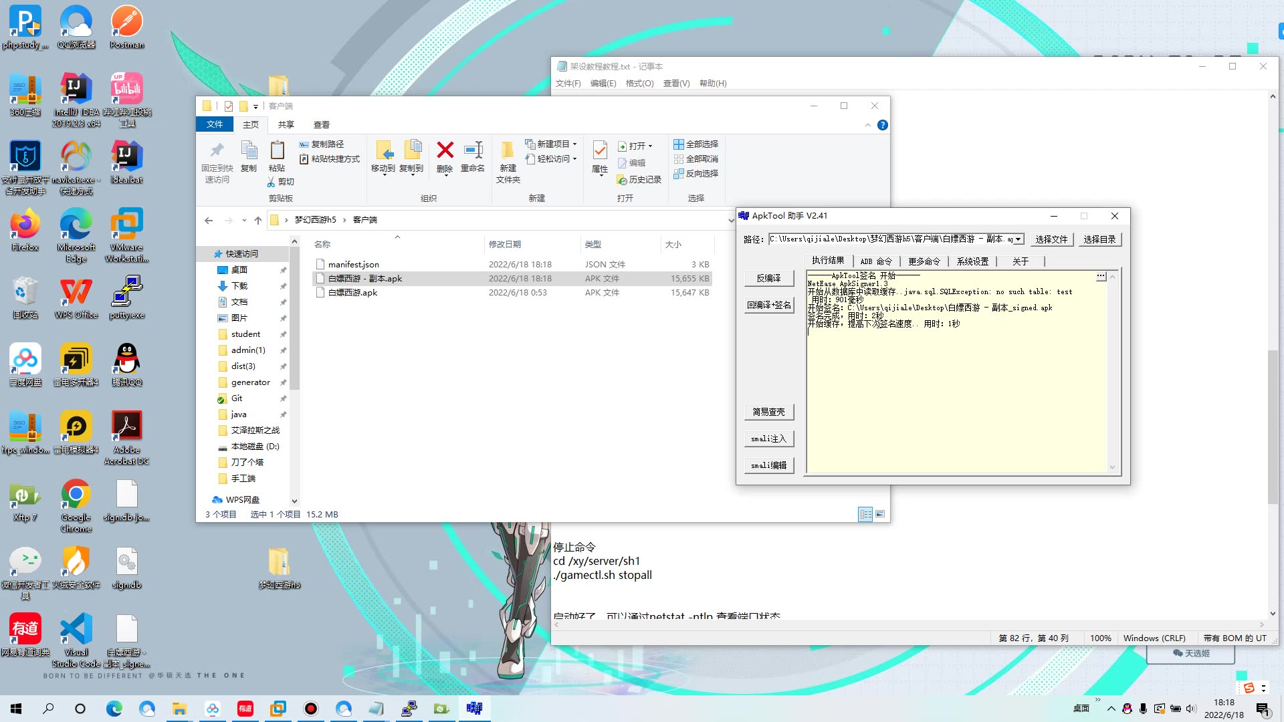Image resolution: width=1284 pixels, height=722 pixels.
Task: Click smali edit button in ApkTool
Action: (769, 465)
